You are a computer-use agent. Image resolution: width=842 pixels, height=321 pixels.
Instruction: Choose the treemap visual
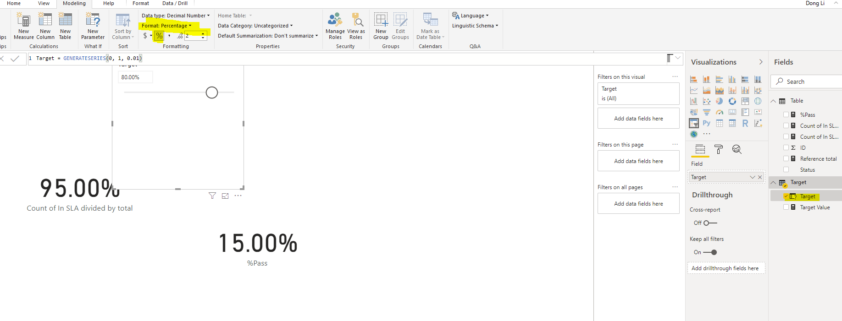pyautogui.click(x=745, y=101)
